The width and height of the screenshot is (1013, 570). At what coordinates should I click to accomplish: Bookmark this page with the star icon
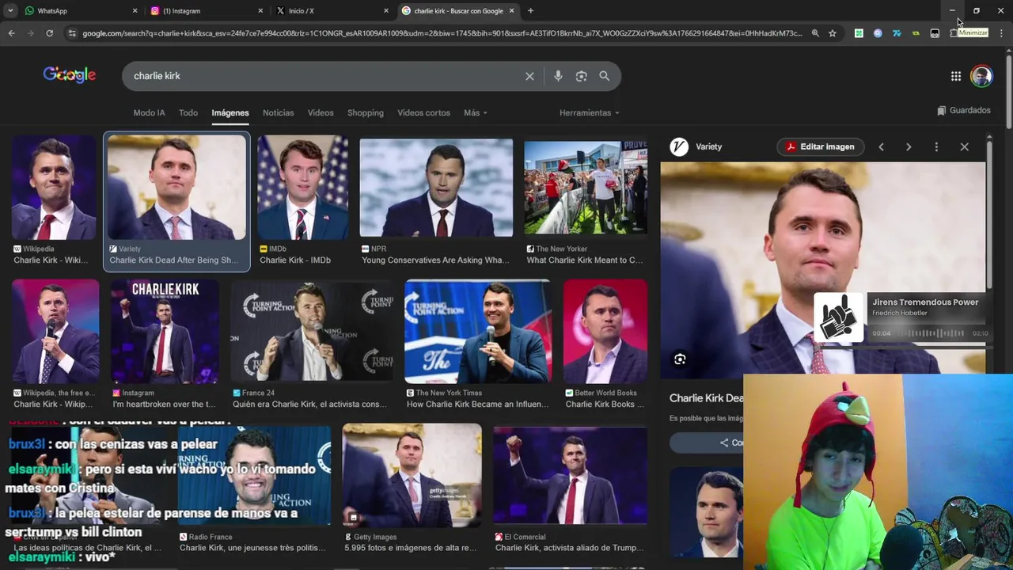coord(833,33)
